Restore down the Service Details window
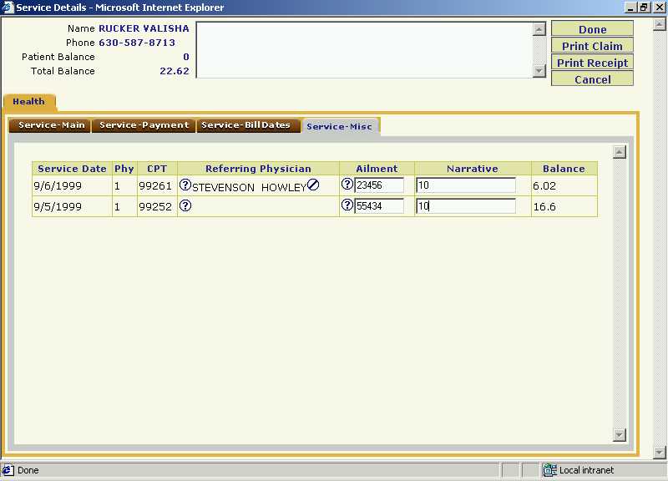The image size is (668, 481). [x=644, y=8]
